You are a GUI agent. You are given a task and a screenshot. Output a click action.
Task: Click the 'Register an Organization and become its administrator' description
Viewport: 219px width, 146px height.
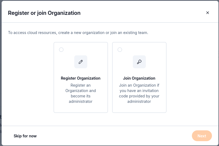point(80,93)
